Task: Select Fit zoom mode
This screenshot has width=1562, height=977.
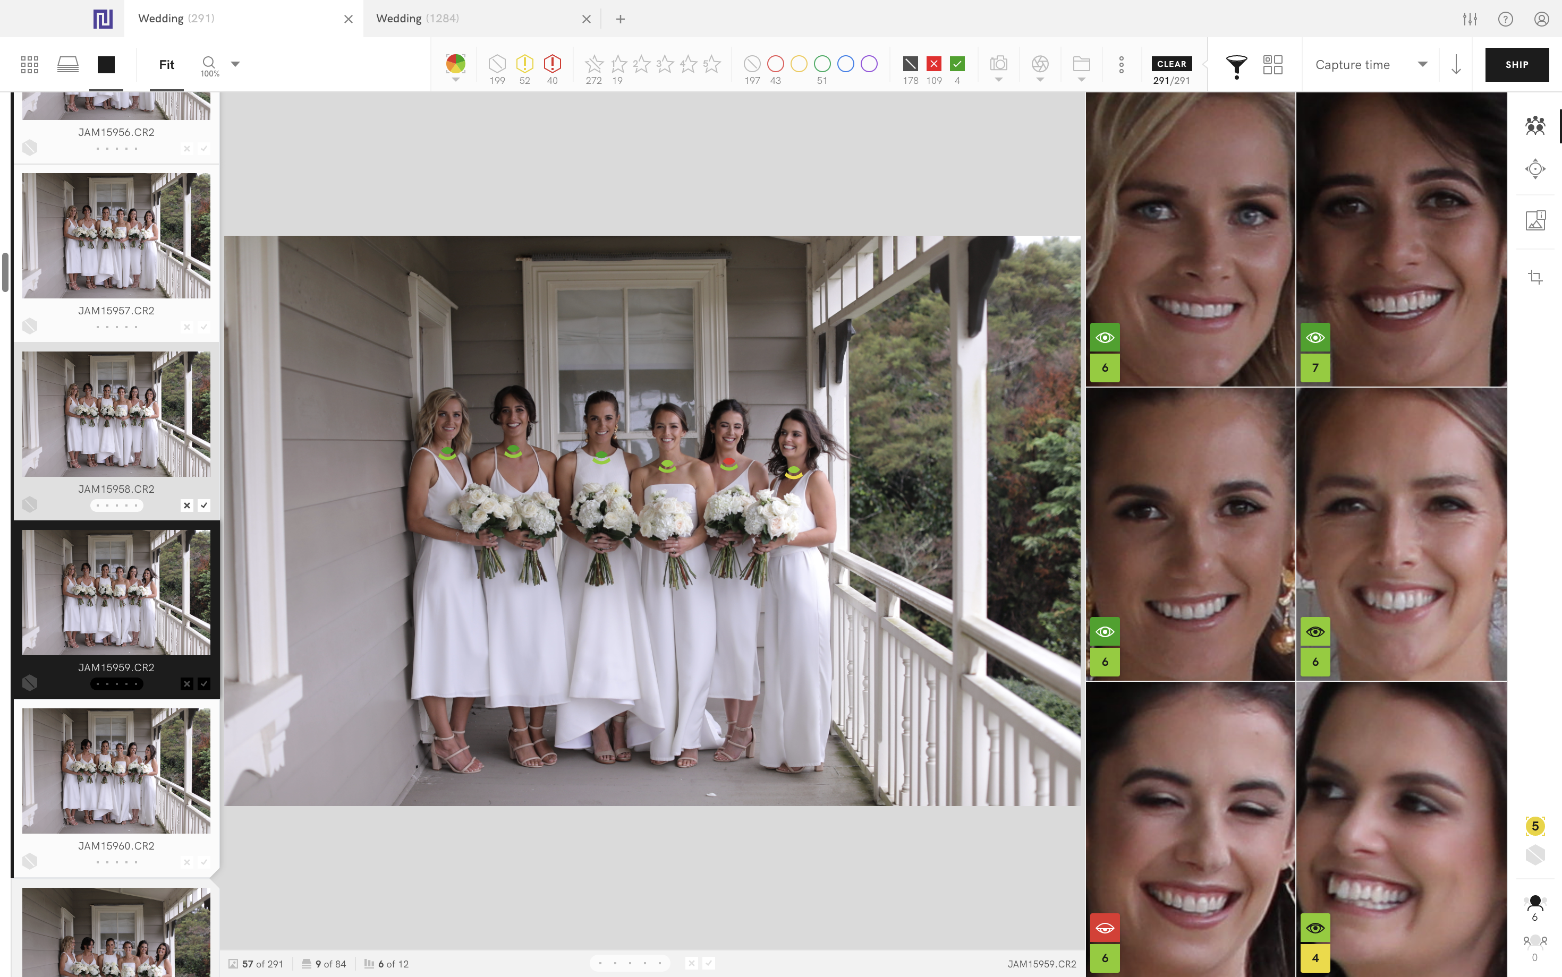Action: point(167,65)
